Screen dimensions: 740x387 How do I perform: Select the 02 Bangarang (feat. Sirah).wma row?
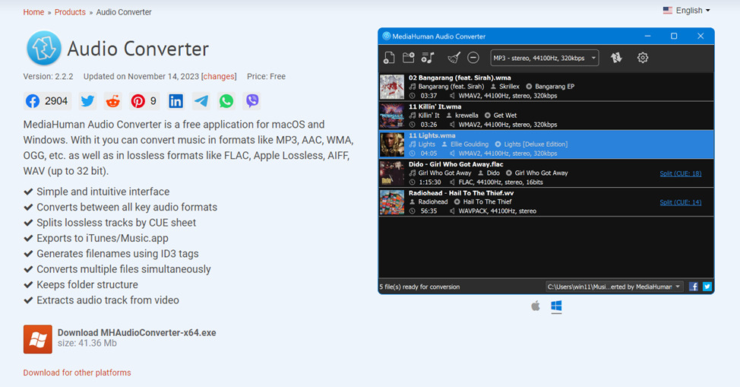pos(546,87)
